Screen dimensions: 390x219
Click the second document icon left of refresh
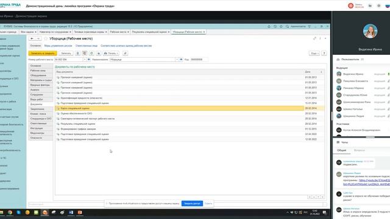click(85, 53)
